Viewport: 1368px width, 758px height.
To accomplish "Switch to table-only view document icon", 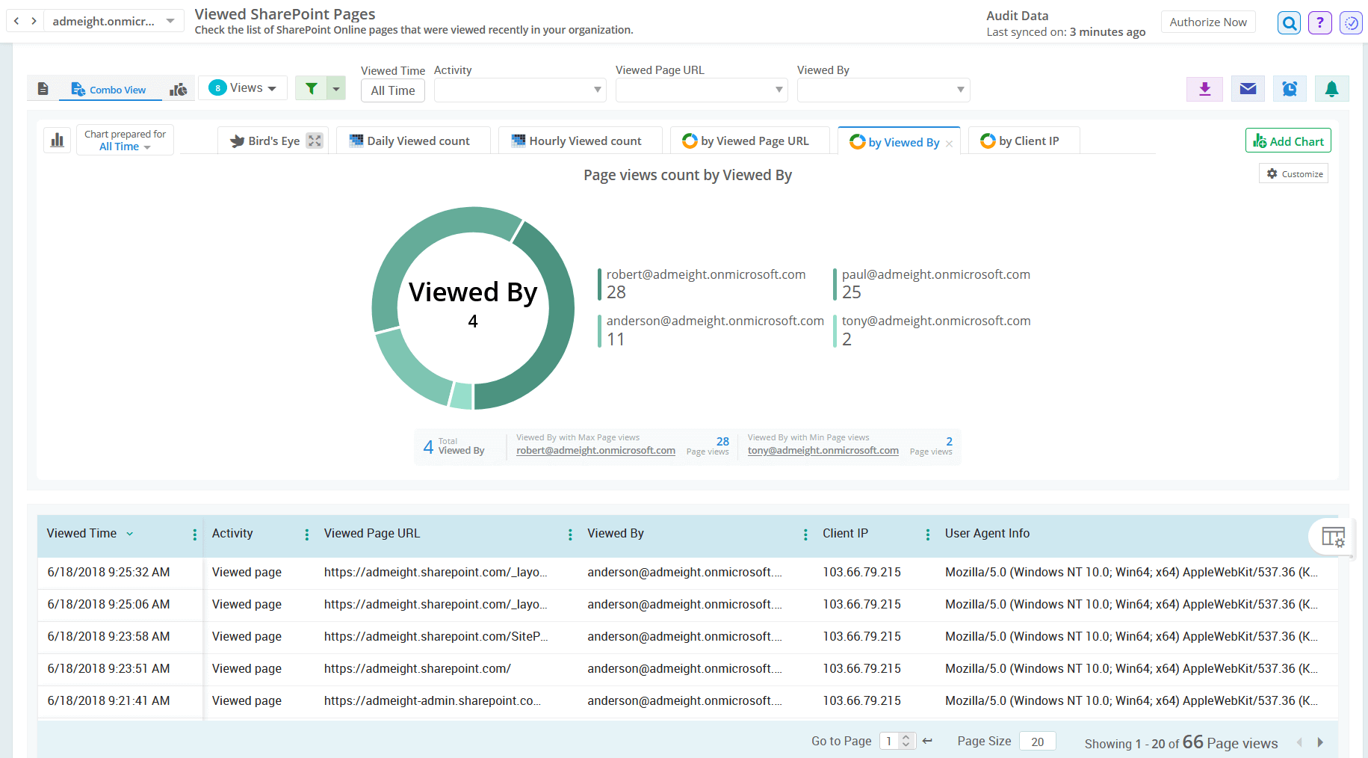I will coord(43,88).
